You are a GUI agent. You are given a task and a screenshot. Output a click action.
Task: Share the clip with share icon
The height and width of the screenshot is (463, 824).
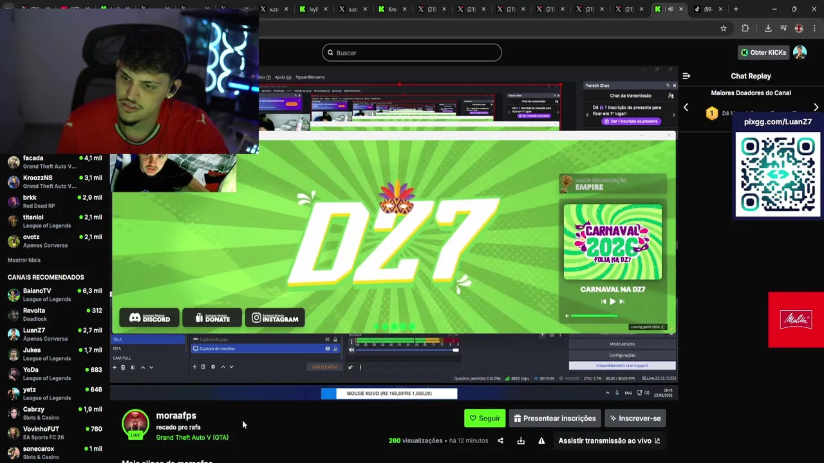(500, 440)
